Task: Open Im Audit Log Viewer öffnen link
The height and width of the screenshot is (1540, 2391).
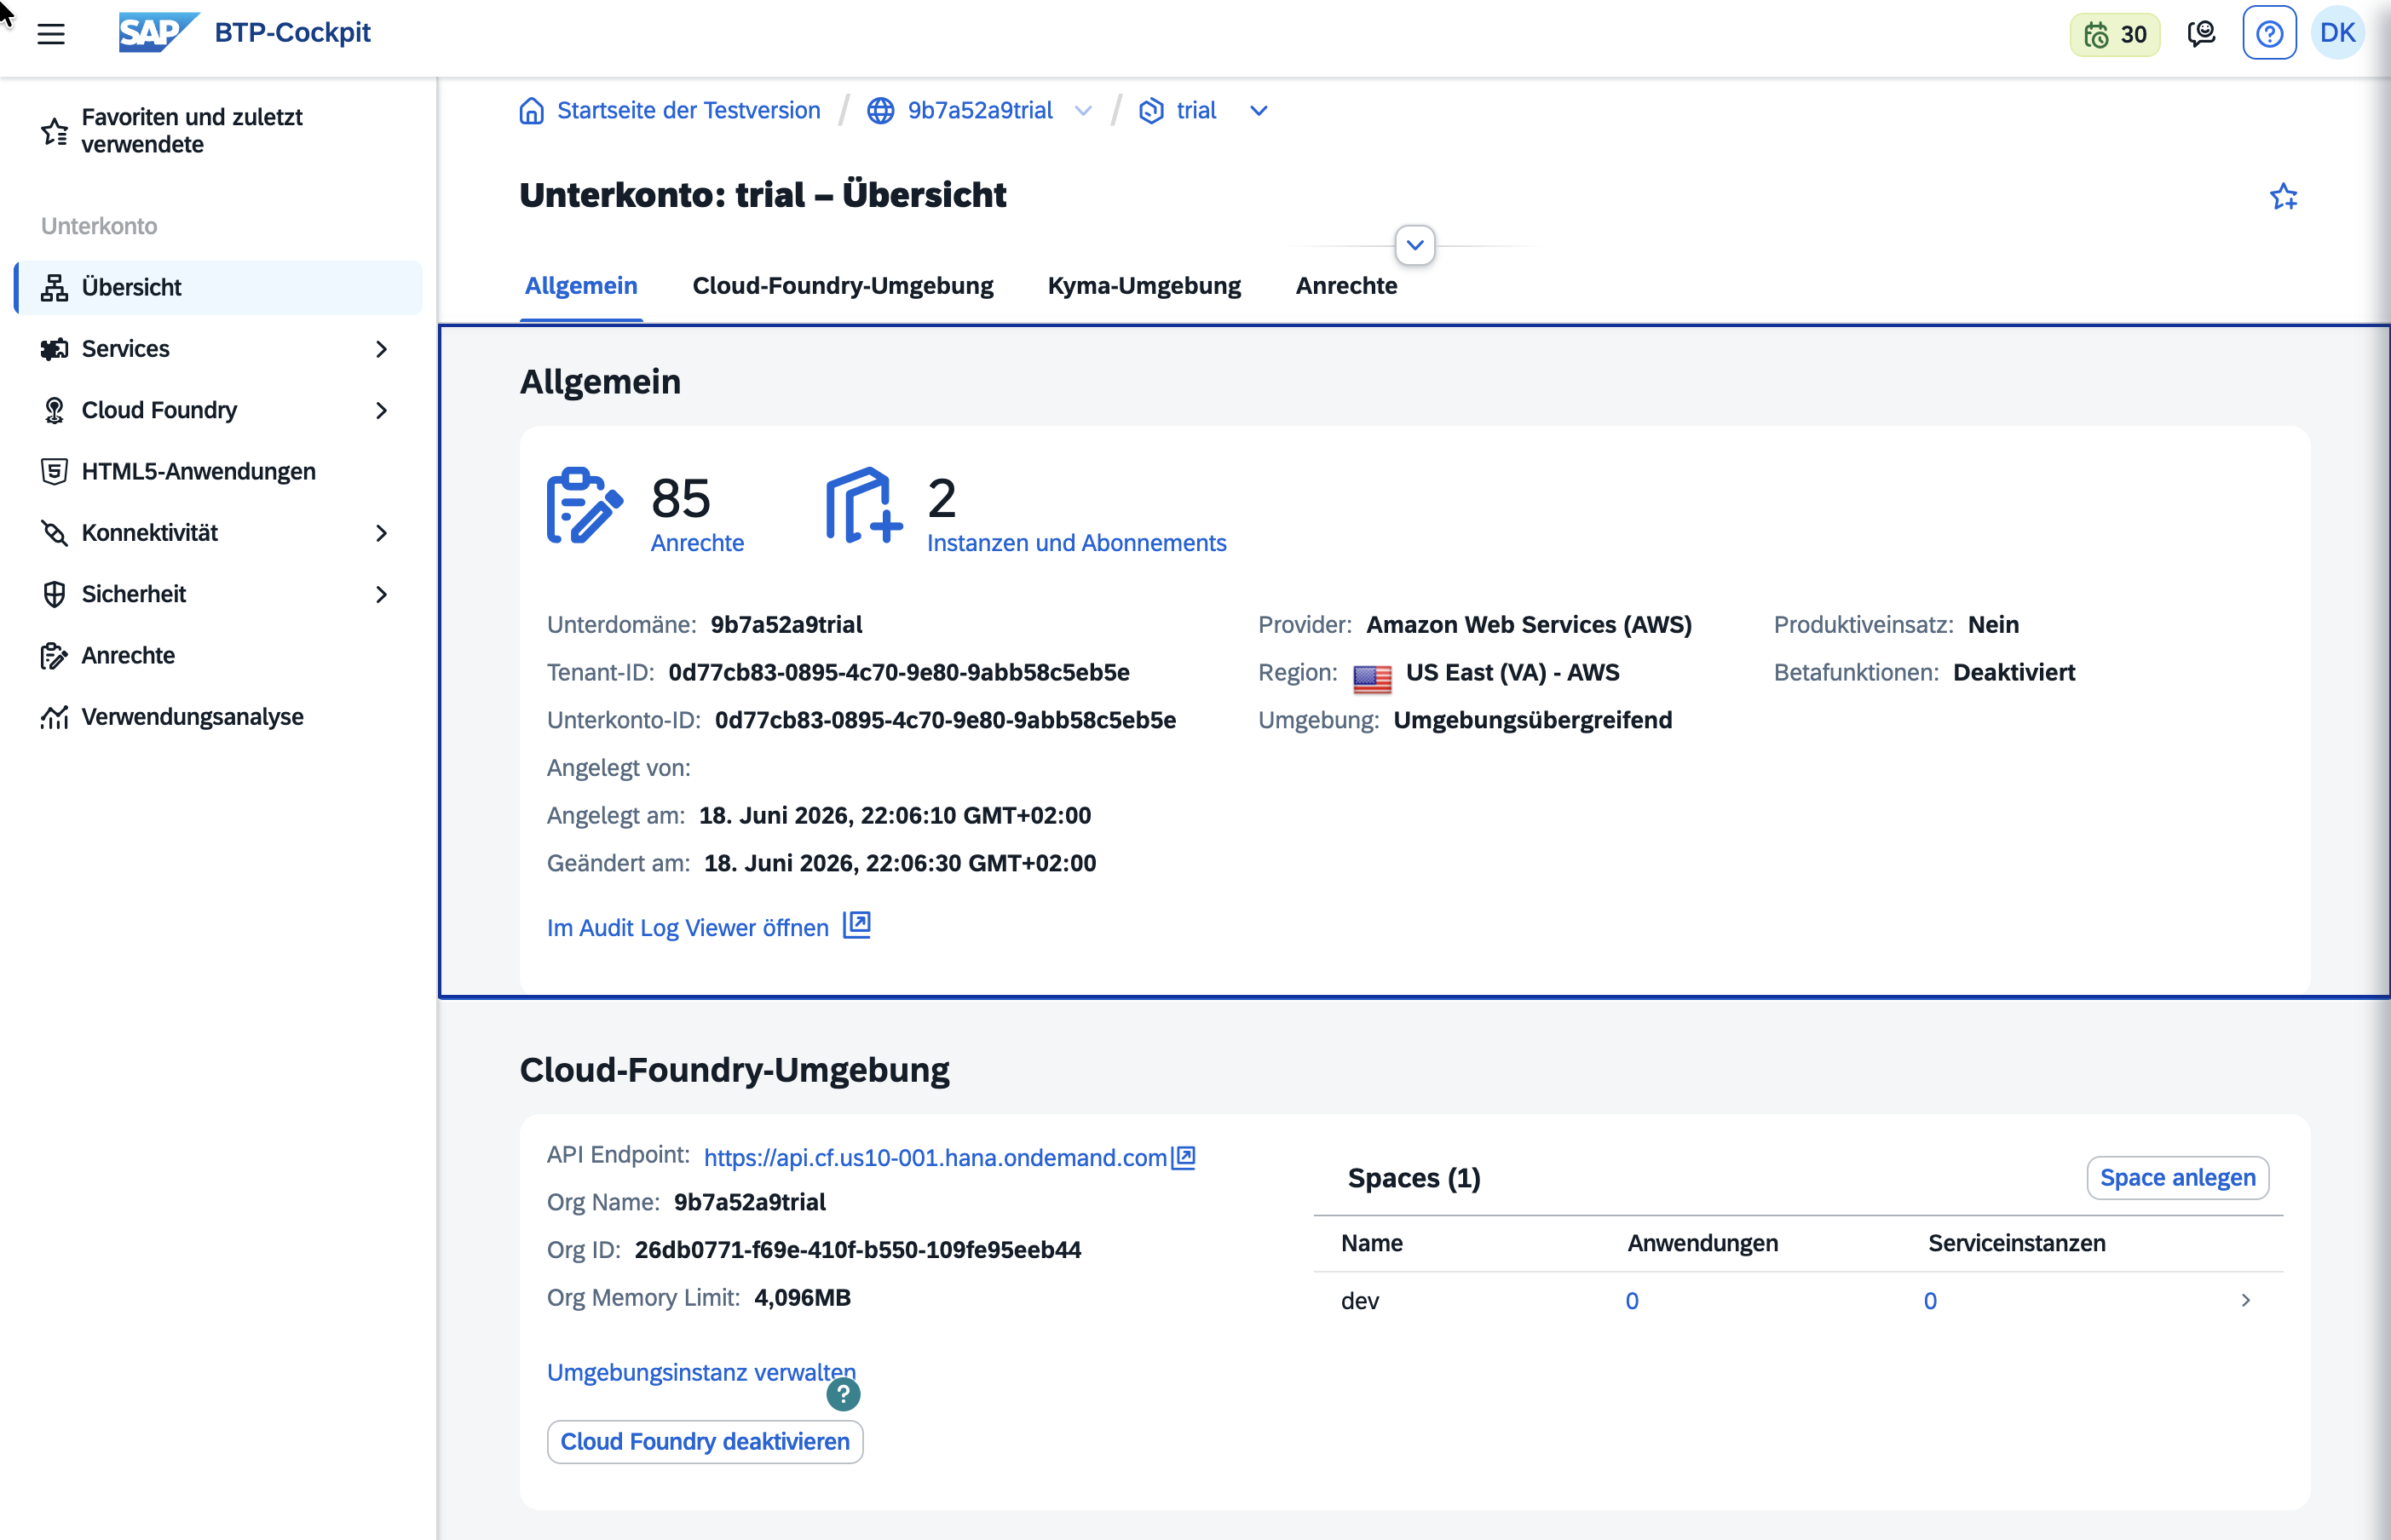Action: click(x=688, y=928)
